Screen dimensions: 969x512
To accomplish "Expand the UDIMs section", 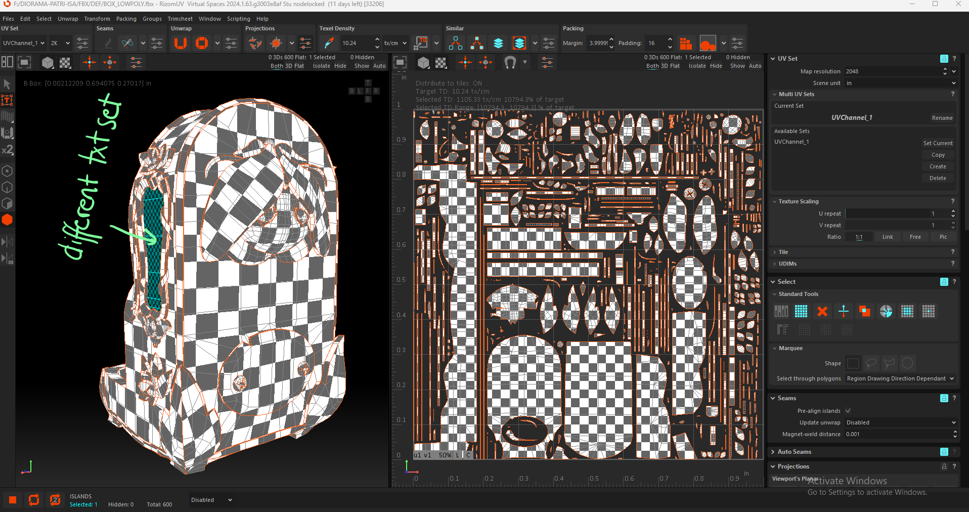I will click(x=787, y=264).
